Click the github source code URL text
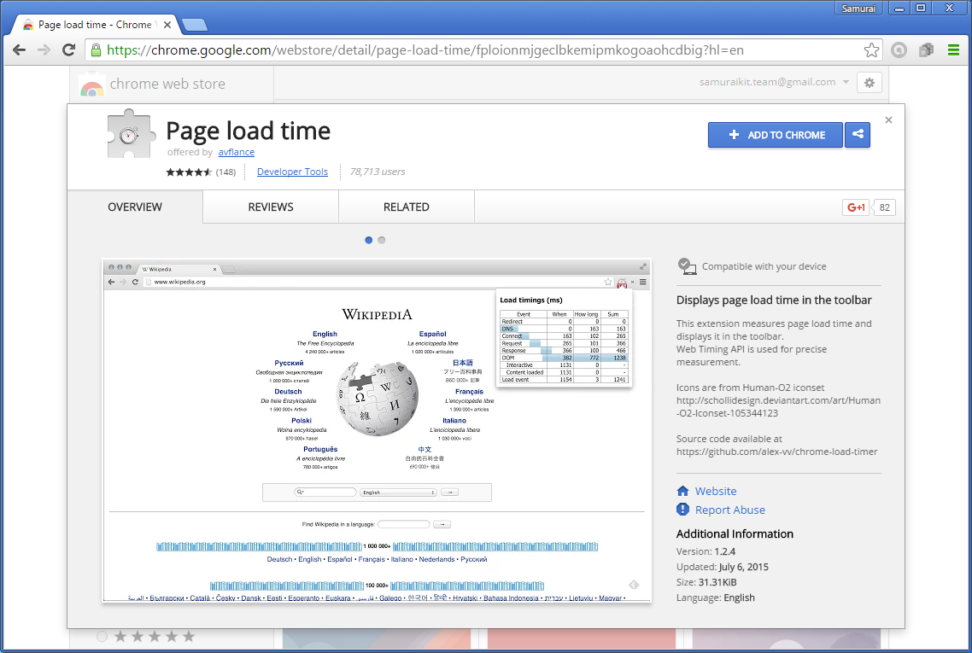Image resolution: width=972 pixels, height=653 pixels. (x=776, y=452)
